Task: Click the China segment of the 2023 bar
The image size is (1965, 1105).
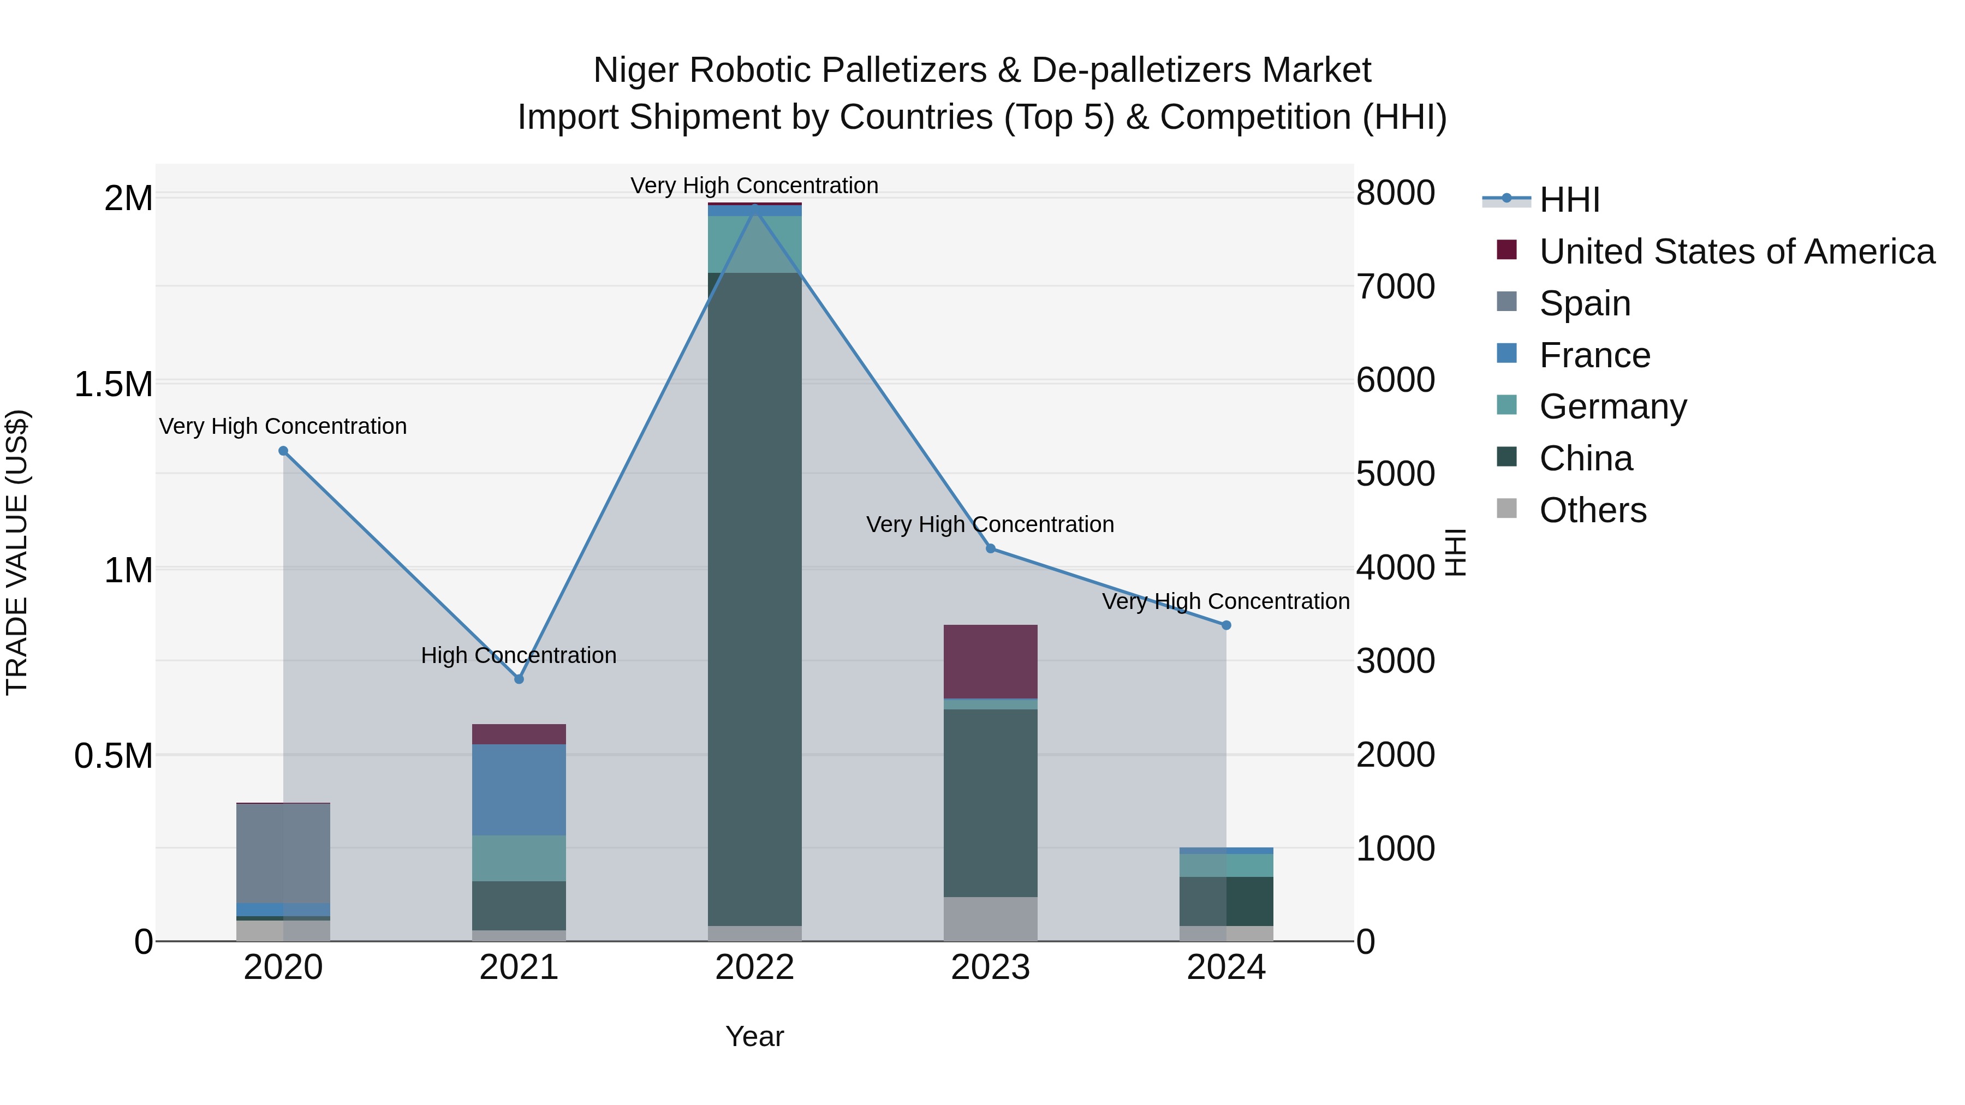Action: pyautogui.click(x=990, y=803)
